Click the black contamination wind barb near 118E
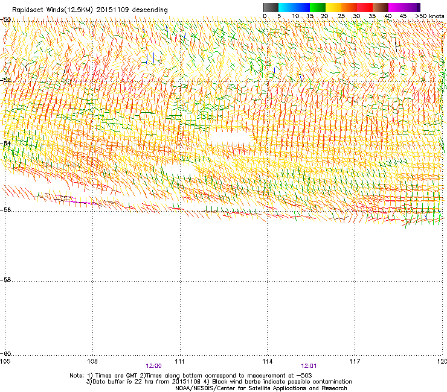 click(x=397, y=46)
